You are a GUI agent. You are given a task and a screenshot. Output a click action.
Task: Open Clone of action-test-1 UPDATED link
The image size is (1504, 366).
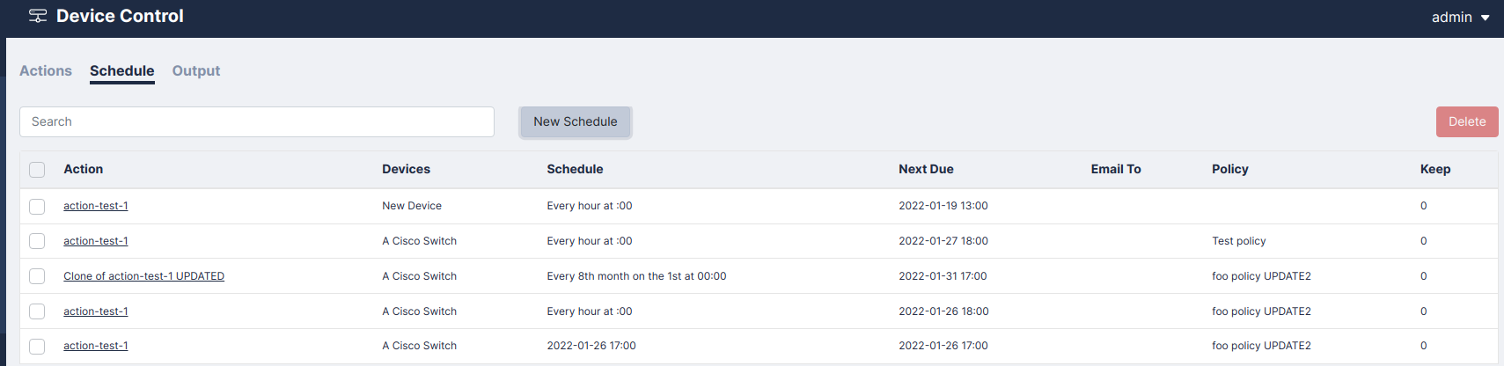[x=143, y=276]
